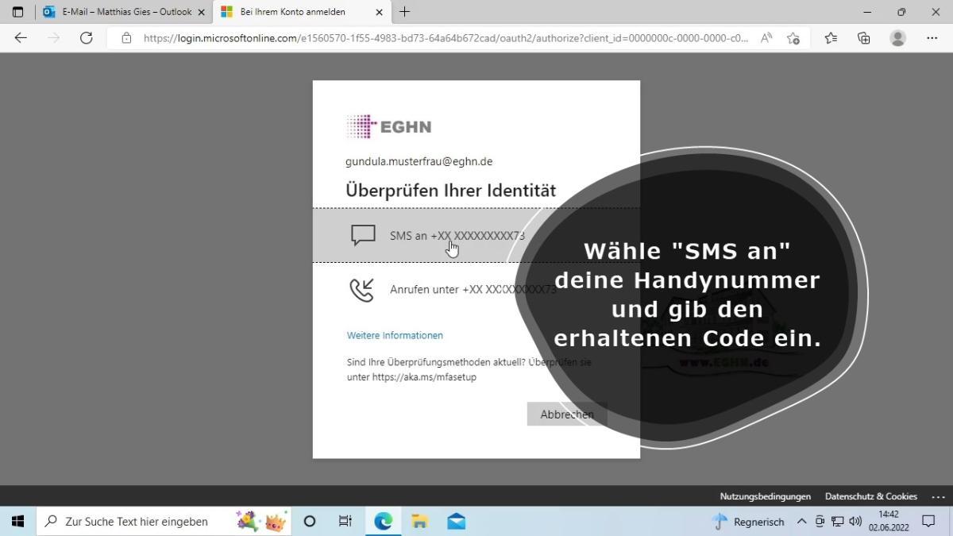Toggle Read Aloud icon in address bar
This screenshot has height=536, width=953.
pyautogui.click(x=766, y=38)
